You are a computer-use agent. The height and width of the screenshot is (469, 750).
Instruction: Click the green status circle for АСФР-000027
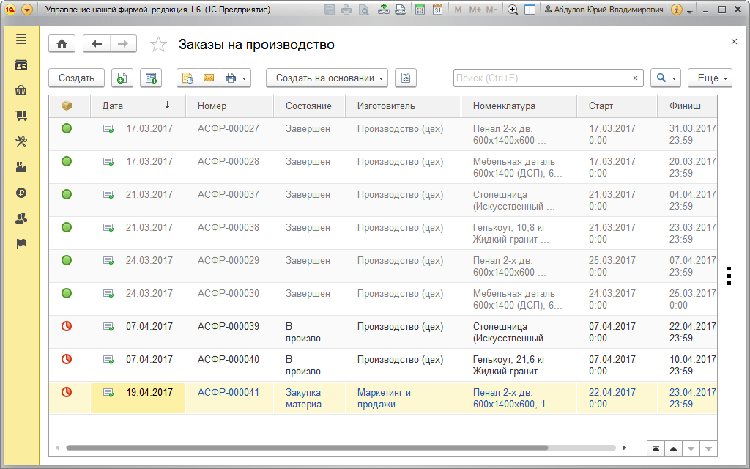pyautogui.click(x=67, y=128)
